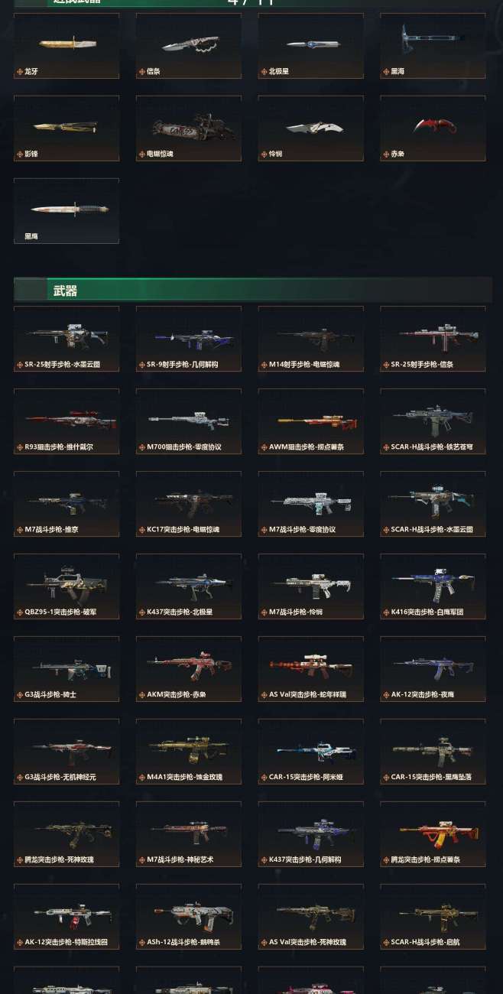Image resolution: width=503 pixels, height=994 pixels.
Task: Pick the 怜悯 blade skin
Action: (x=310, y=128)
